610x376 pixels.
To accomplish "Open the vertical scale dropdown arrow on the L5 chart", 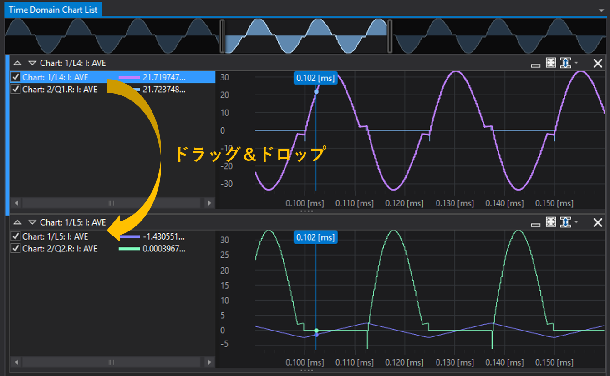I will (576, 222).
